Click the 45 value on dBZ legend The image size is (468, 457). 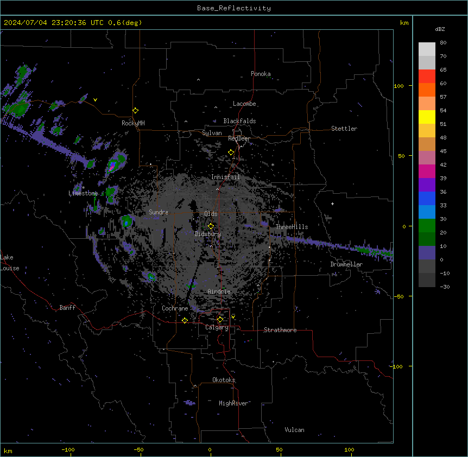click(443, 151)
